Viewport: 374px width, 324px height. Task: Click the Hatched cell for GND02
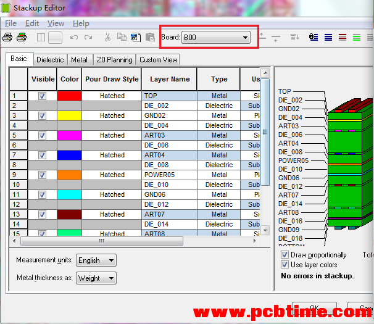pyautogui.click(x=112, y=116)
